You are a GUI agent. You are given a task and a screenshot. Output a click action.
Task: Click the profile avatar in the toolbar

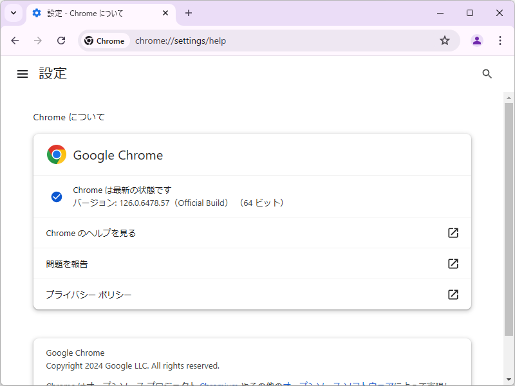tap(477, 40)
